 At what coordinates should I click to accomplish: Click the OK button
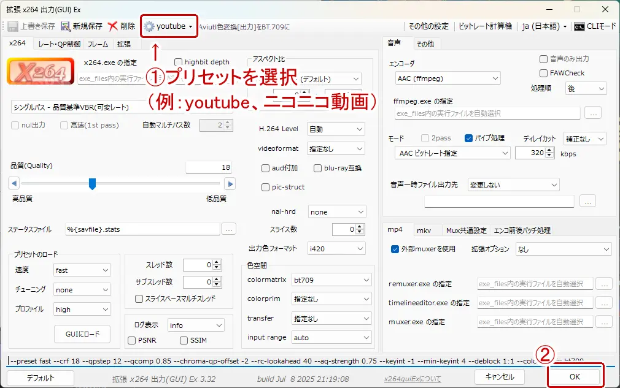(575, 377)
